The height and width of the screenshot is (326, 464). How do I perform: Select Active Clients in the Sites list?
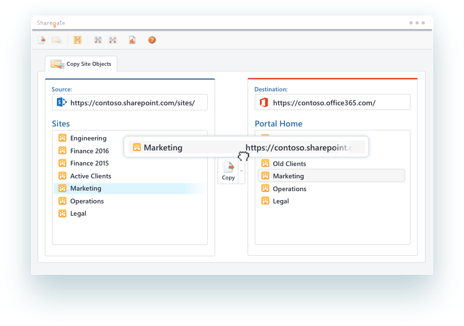[90, 176]
